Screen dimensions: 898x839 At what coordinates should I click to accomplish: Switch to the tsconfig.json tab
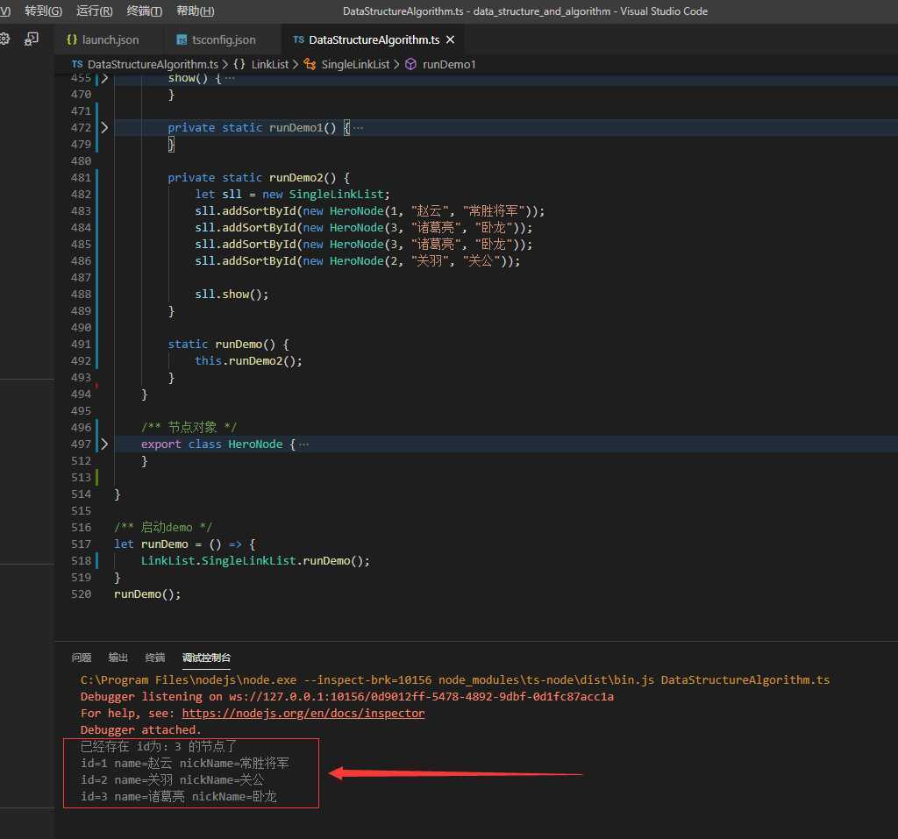(224, 39)
